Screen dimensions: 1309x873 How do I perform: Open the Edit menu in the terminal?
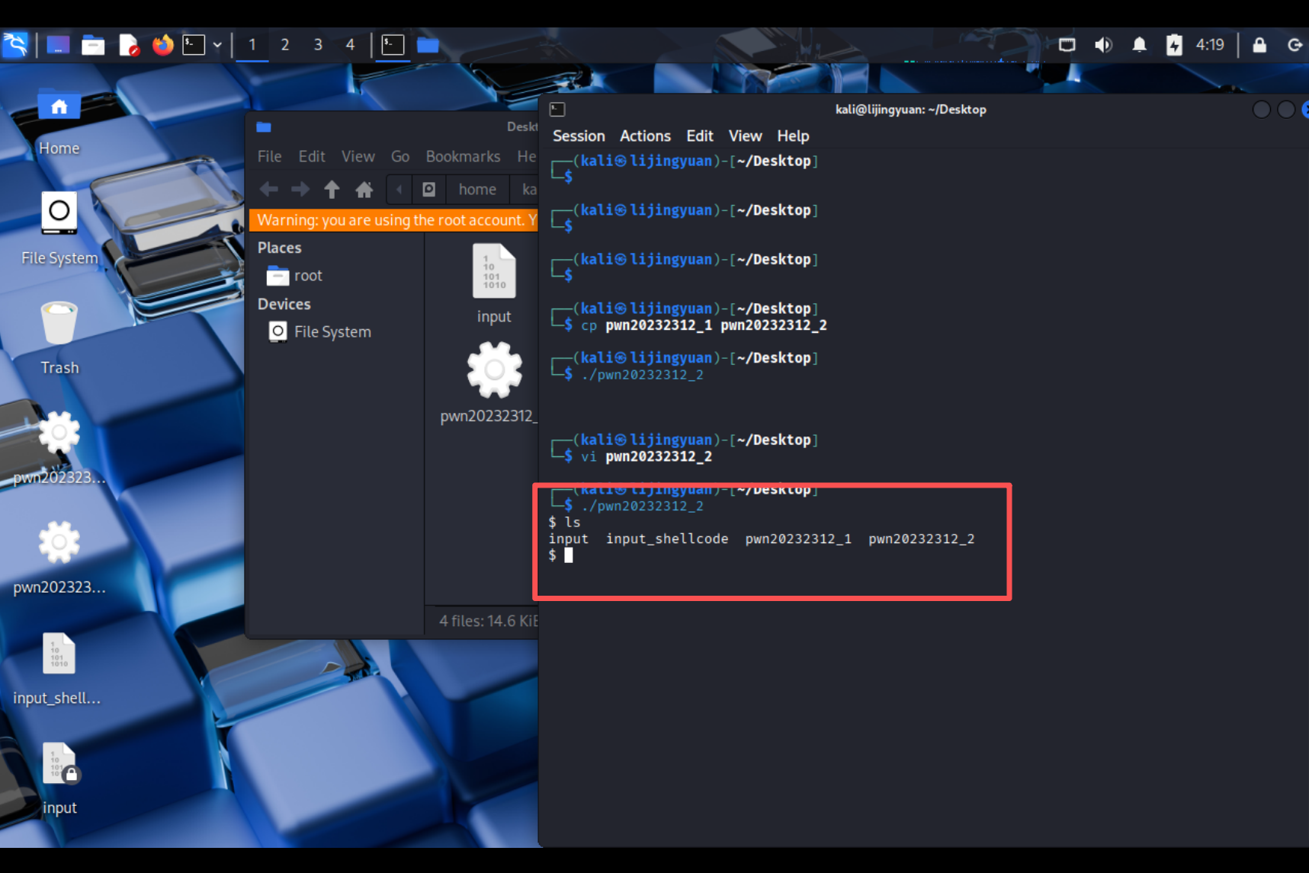coord(700,136)
